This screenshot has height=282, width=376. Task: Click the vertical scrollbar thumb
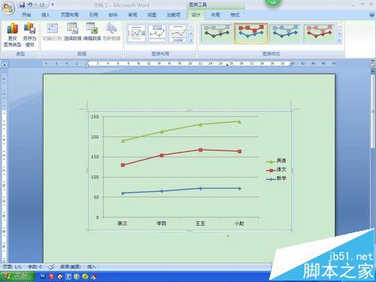[373, 111]
